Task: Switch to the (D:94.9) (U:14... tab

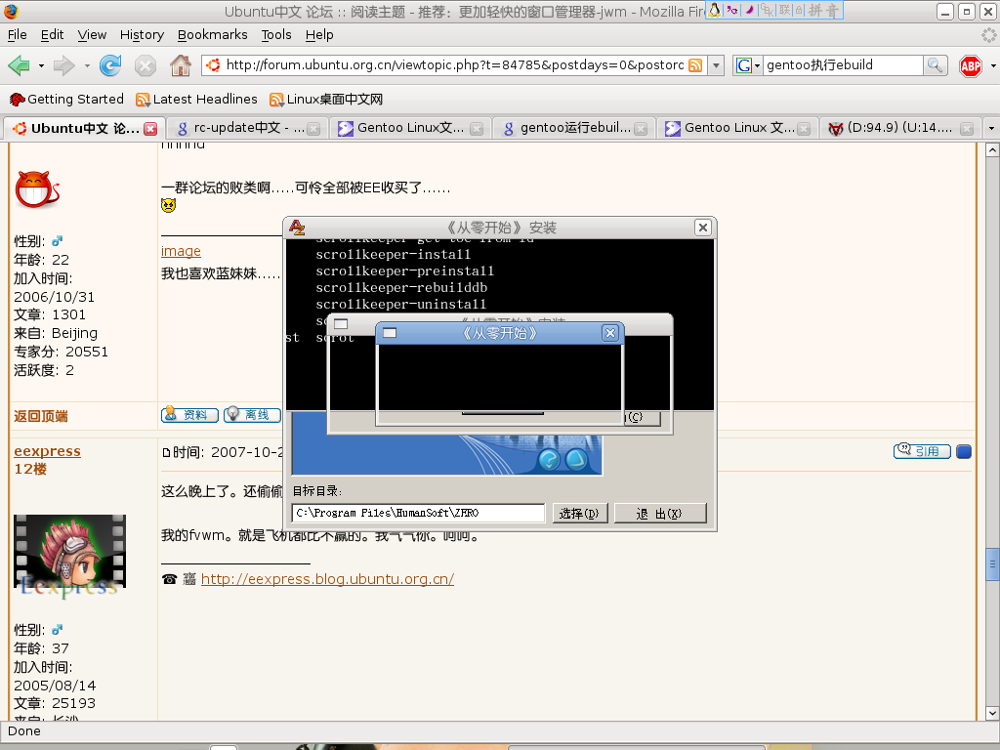Action: pos(898,128)
